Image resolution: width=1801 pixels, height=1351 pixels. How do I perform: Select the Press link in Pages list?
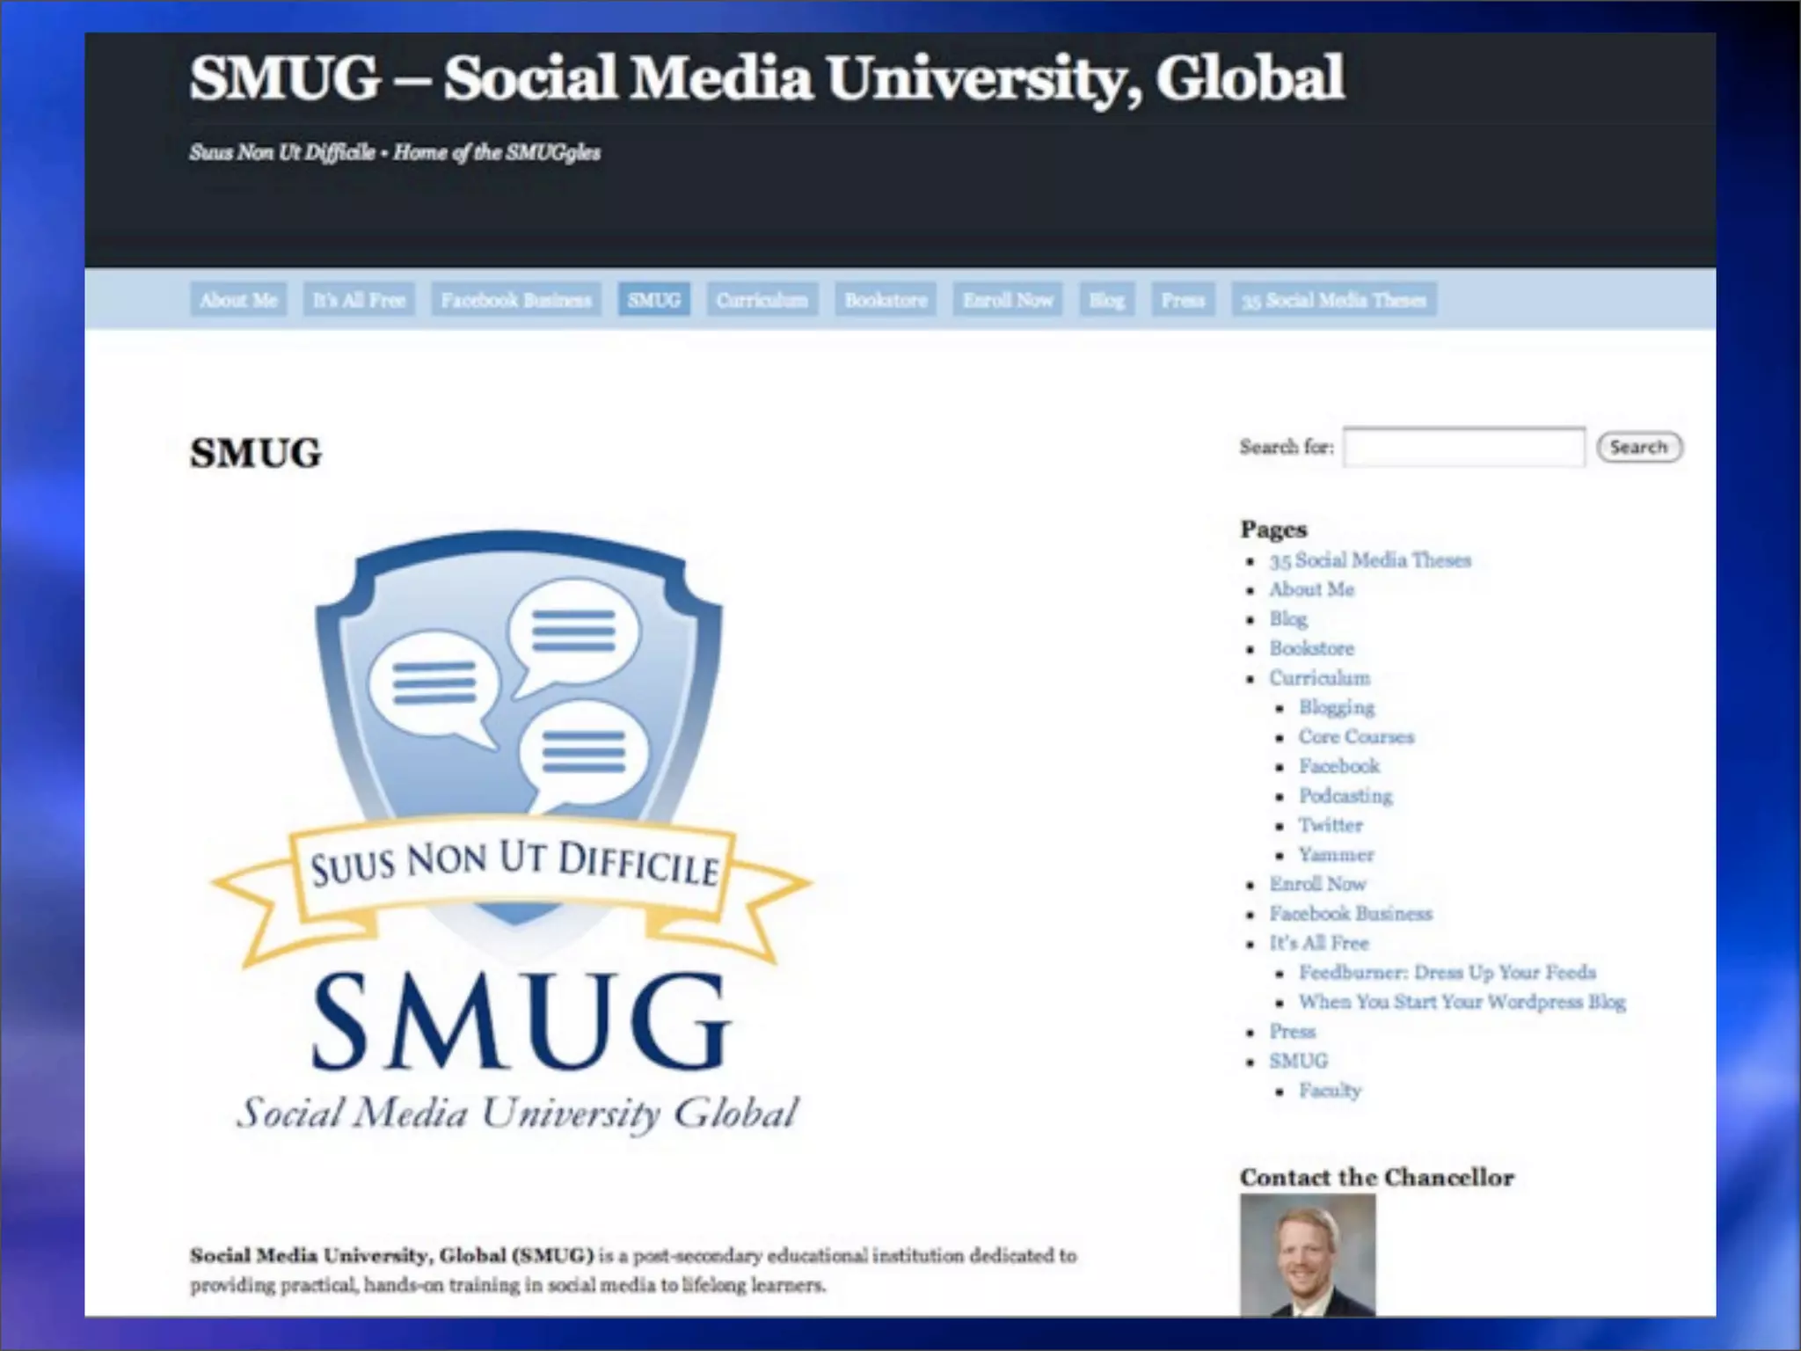click(x=1292, y=1031)
